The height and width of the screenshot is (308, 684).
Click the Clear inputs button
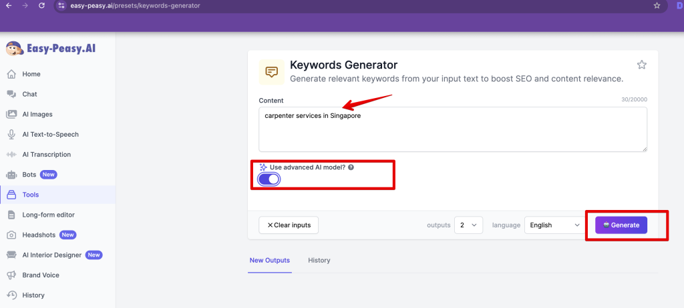pos(289,225)
